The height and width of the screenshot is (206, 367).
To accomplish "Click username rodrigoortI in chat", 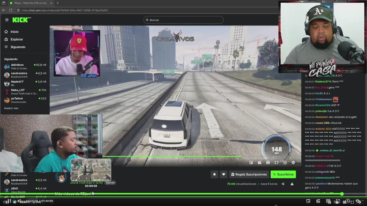I will 322,172.
